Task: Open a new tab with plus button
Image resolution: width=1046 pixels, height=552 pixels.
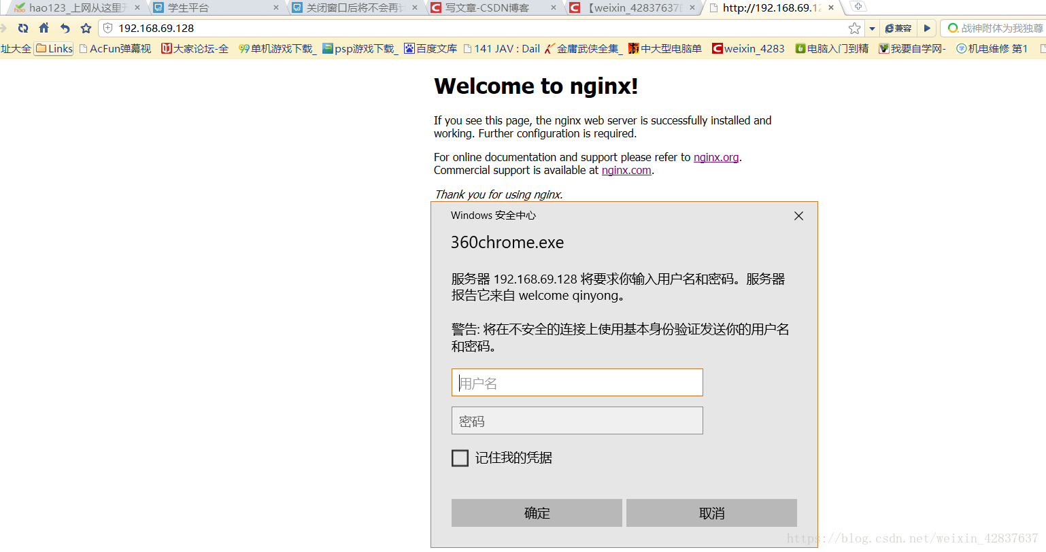Action: (x=858, y=7)
